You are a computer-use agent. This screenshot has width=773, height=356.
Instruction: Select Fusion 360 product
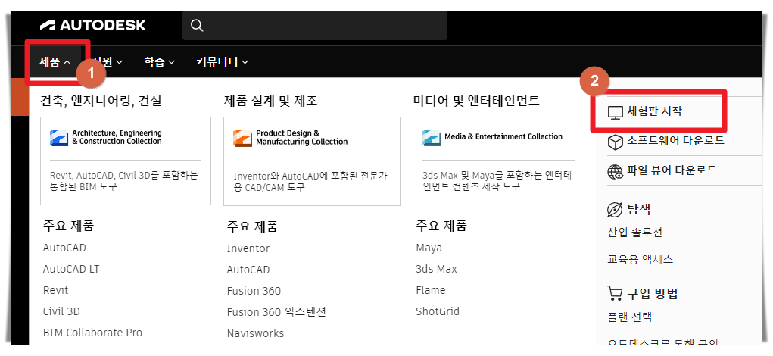point(254,291)
